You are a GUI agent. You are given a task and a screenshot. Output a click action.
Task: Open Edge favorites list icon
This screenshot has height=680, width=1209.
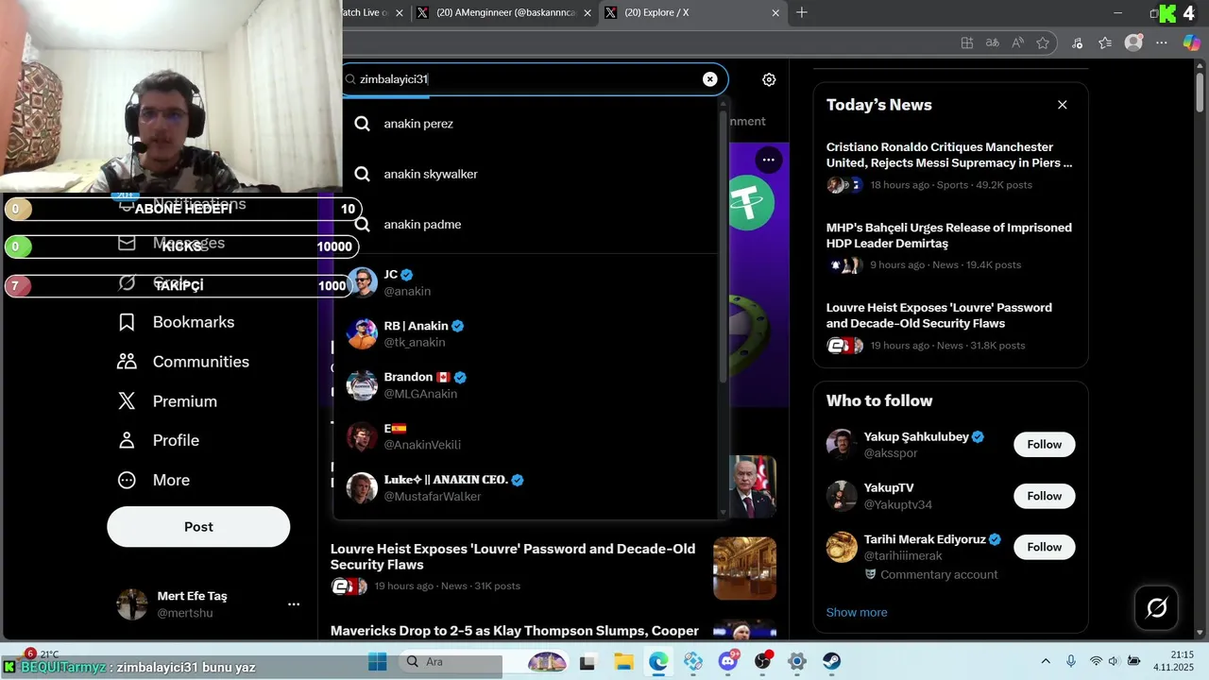tap(1105, 42)
